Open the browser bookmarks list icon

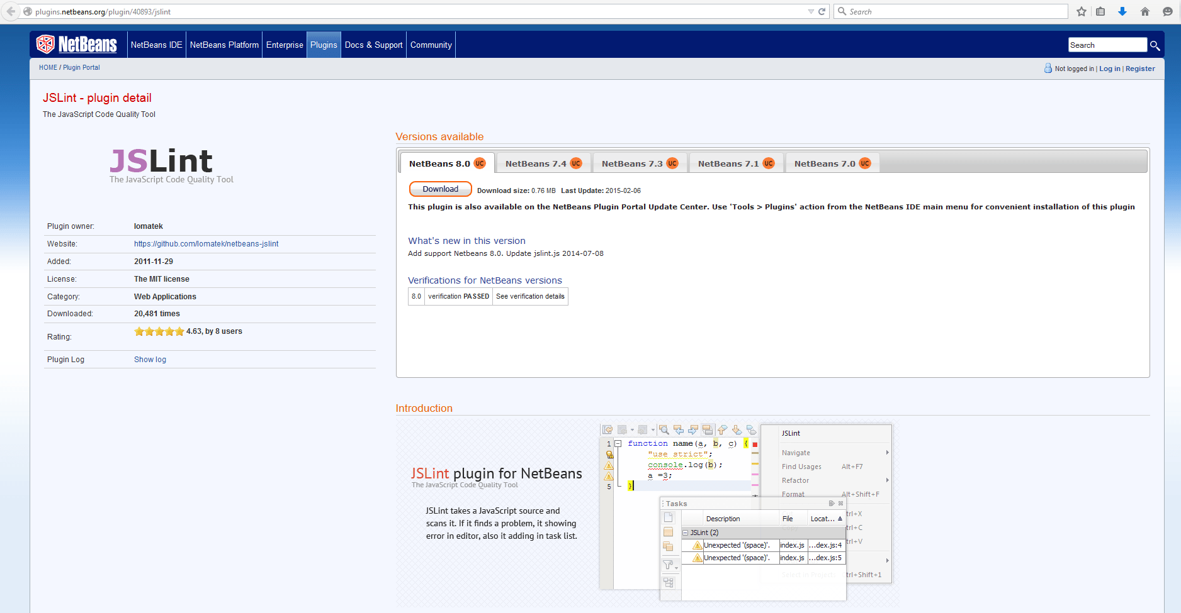pos(1100,11)
